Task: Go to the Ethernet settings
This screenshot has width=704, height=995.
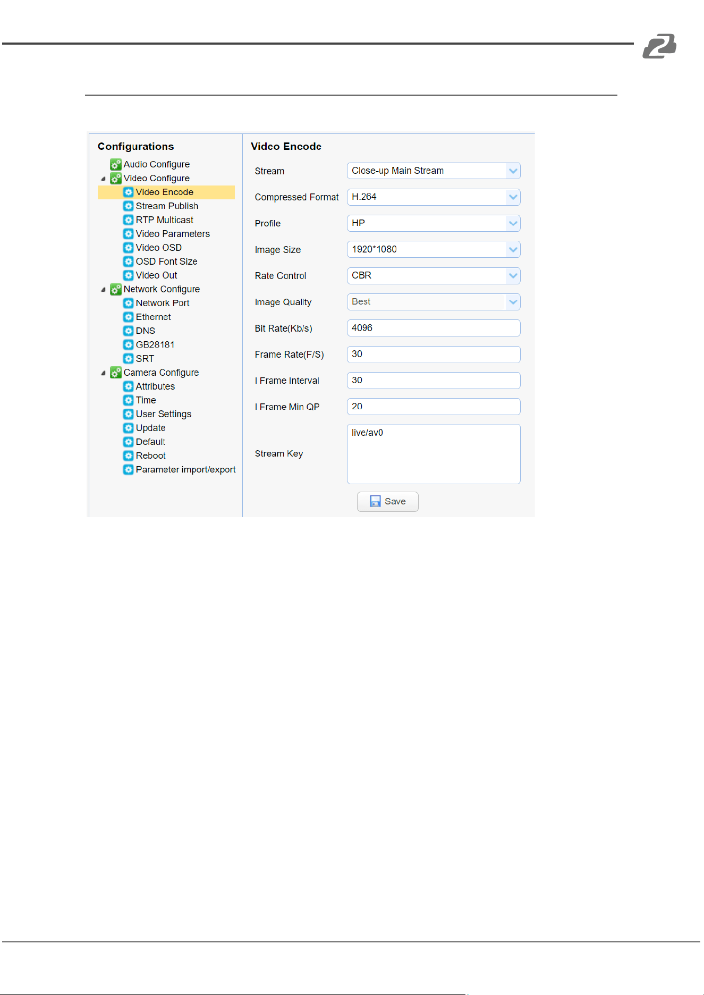Action: 153,317
